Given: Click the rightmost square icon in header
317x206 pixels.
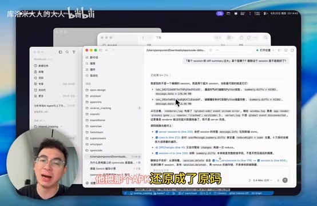Looking at the screenshot, I should pyautogui.click(x=292, y=50).
